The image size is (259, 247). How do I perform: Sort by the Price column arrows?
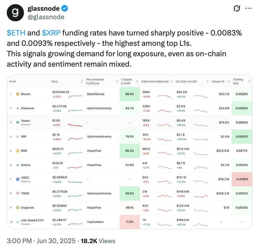pos(82,81)
